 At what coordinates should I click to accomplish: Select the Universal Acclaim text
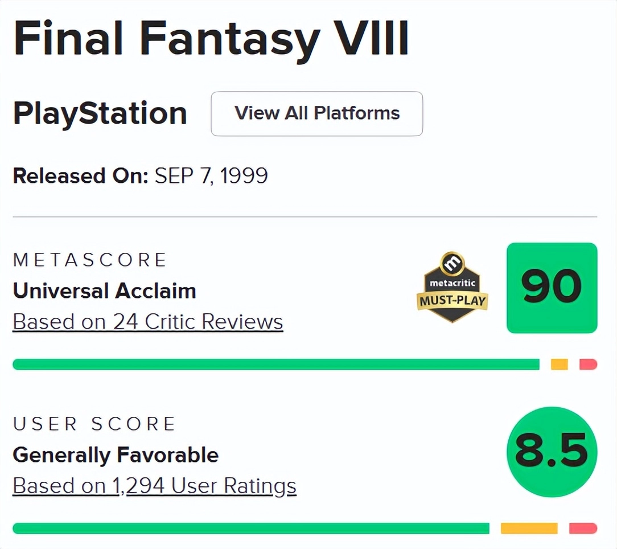pos(104,291)
